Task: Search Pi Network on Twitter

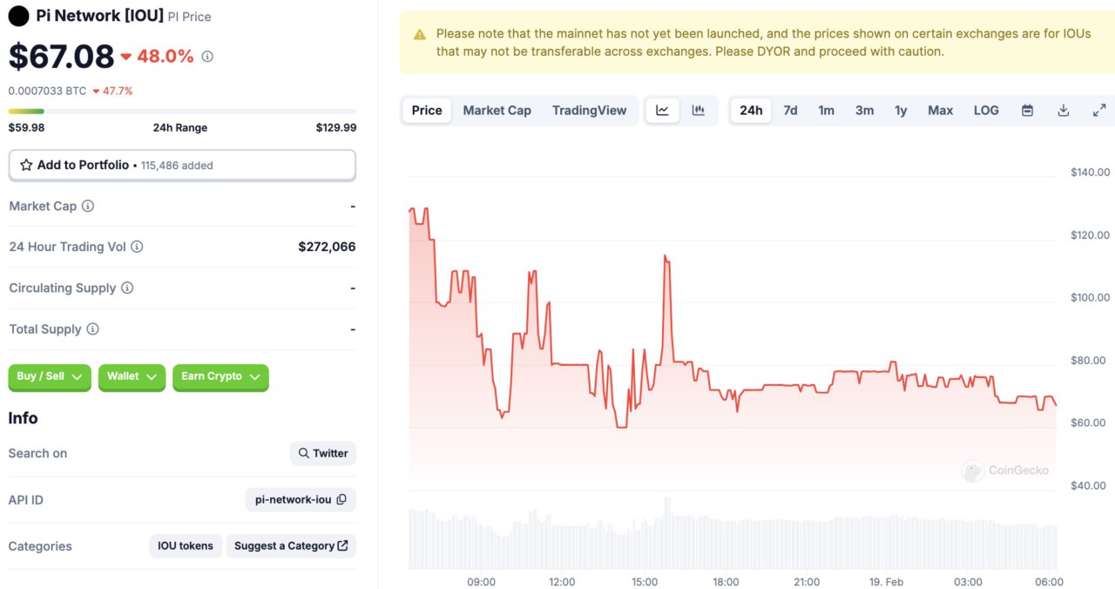Action: [x=322, y=453]
